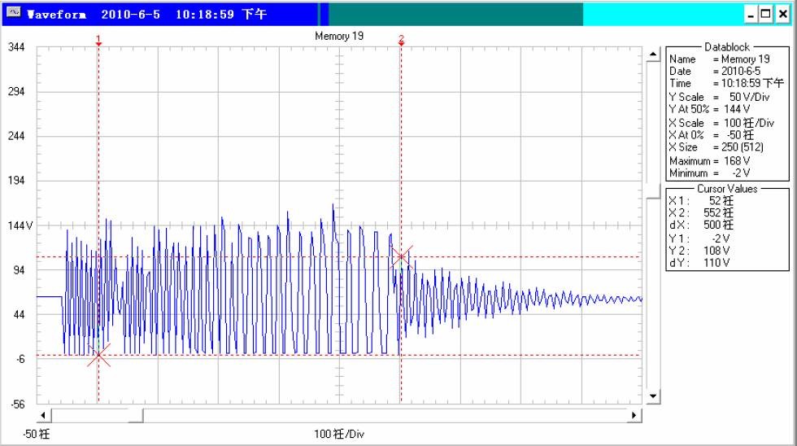Click the 100/Div label below the graph
This screenshot has width=797, height=446.
(339, 435)
